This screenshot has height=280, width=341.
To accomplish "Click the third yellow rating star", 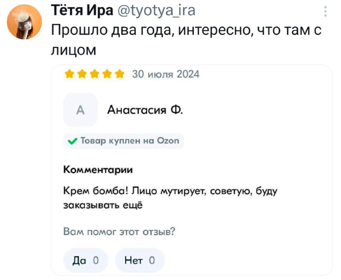I will [x=94, y=75].
